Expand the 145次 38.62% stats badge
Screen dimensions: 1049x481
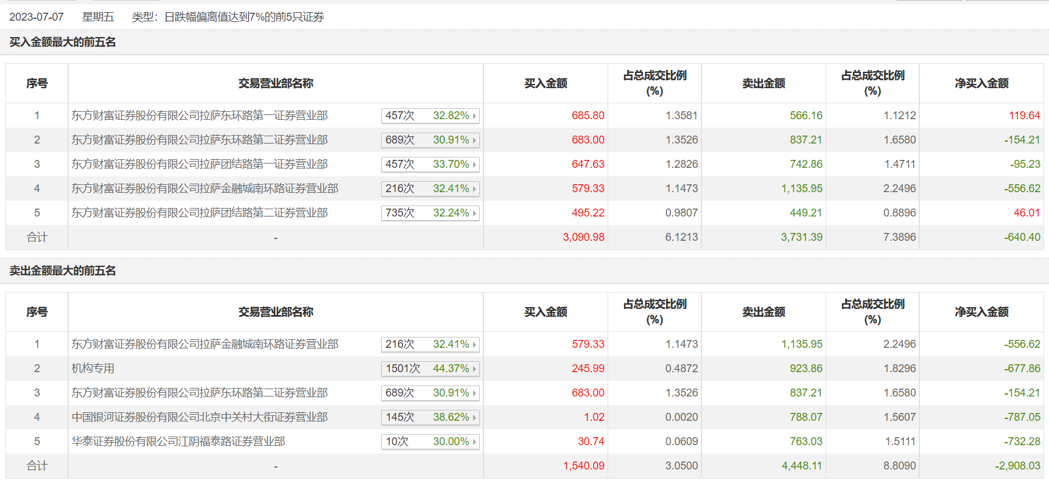[430, 417]
